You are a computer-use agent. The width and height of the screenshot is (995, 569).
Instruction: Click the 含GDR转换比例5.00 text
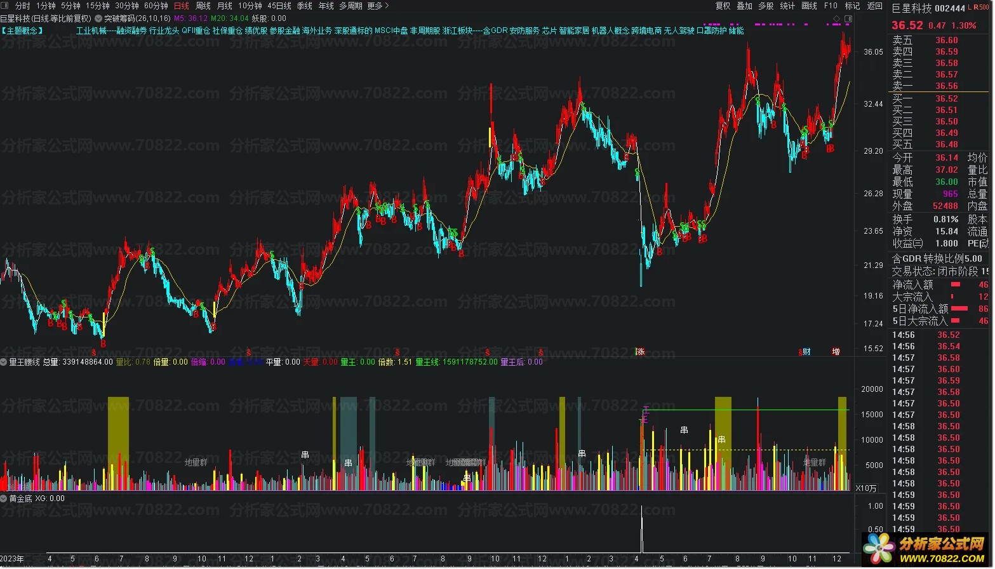937,259
